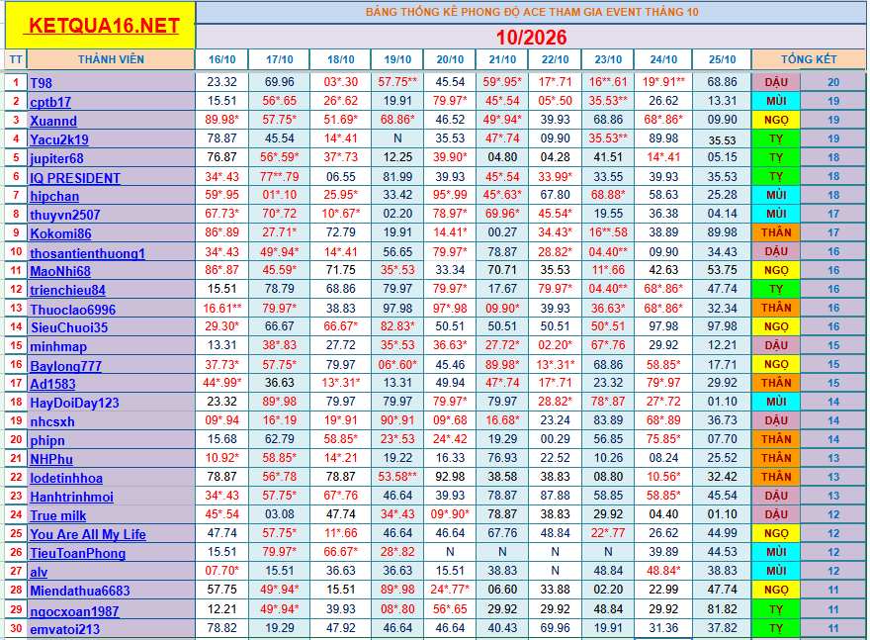
Task: Select the 10/2026 month heading
Action: pyautogui.click(x=531, y=38)
